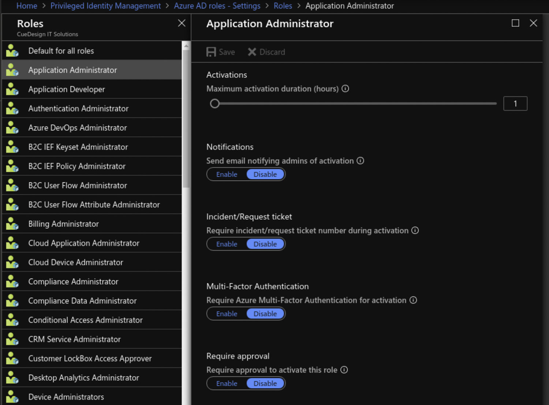Select Disable for incident/request ticket requirement

(x=265, y=244)
